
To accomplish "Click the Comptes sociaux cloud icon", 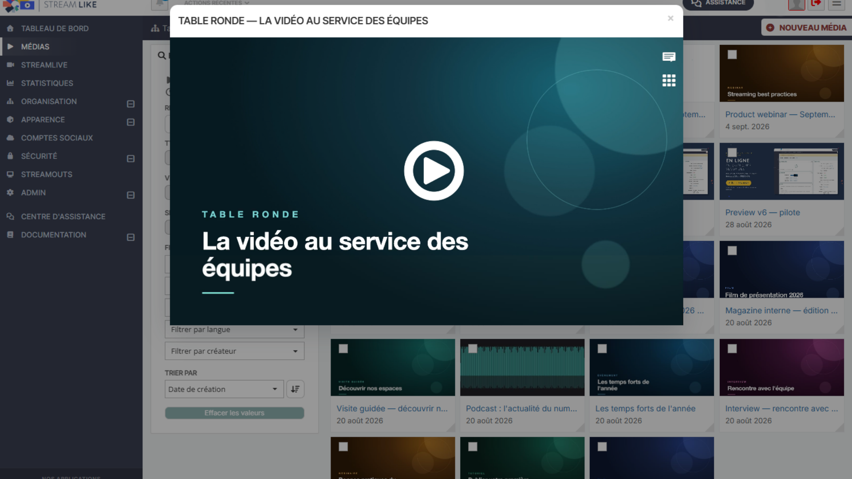I will 10,137.
